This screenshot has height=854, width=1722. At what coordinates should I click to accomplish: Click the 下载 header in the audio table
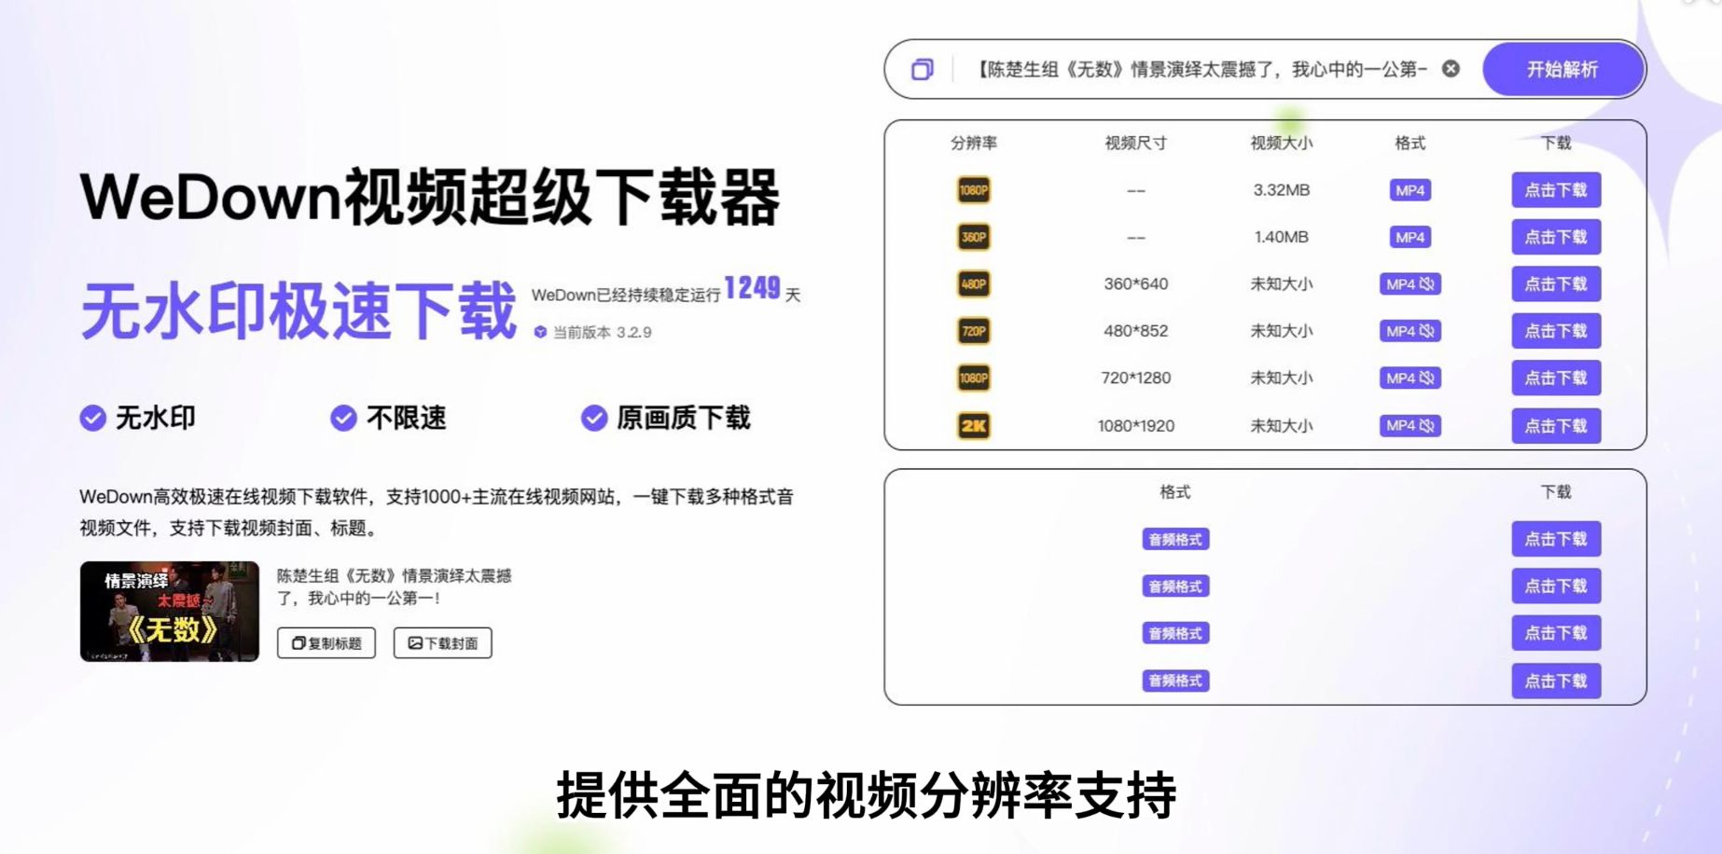point(1556,491)
